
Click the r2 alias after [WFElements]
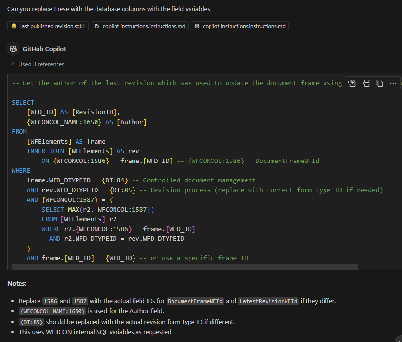[113, 219]
